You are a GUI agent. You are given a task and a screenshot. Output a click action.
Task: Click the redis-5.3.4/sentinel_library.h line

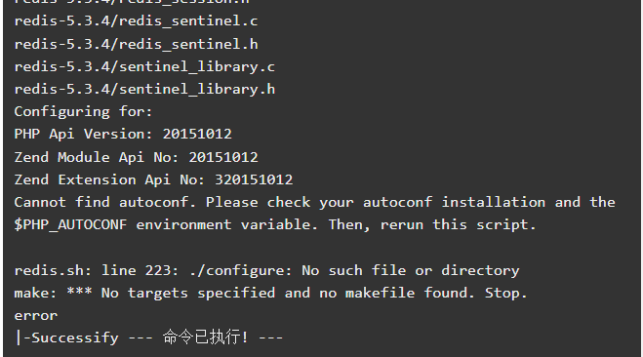click(144, 89)
